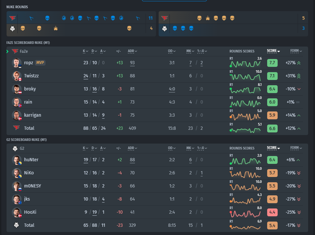
Task: Click HooXi's -25% form down arrow
Action: pyautogui.click(x=299, y=212)
